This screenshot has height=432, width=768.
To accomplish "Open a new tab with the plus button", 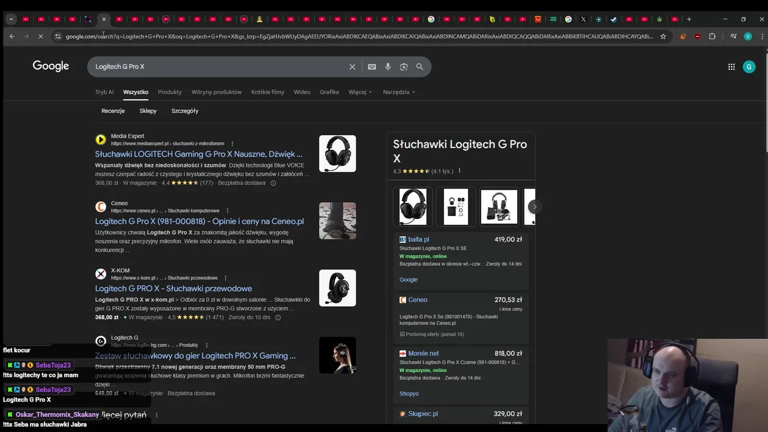I will point(689,19).
